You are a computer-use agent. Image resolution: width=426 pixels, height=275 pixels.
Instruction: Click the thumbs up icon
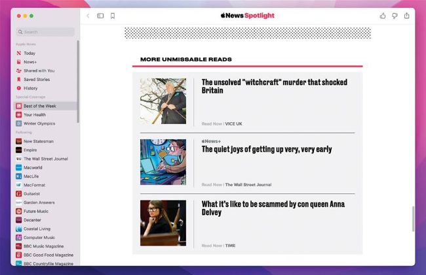tap(383, 16)
